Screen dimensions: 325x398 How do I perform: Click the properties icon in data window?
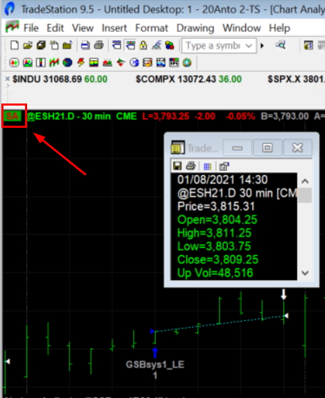pos(224,166)
